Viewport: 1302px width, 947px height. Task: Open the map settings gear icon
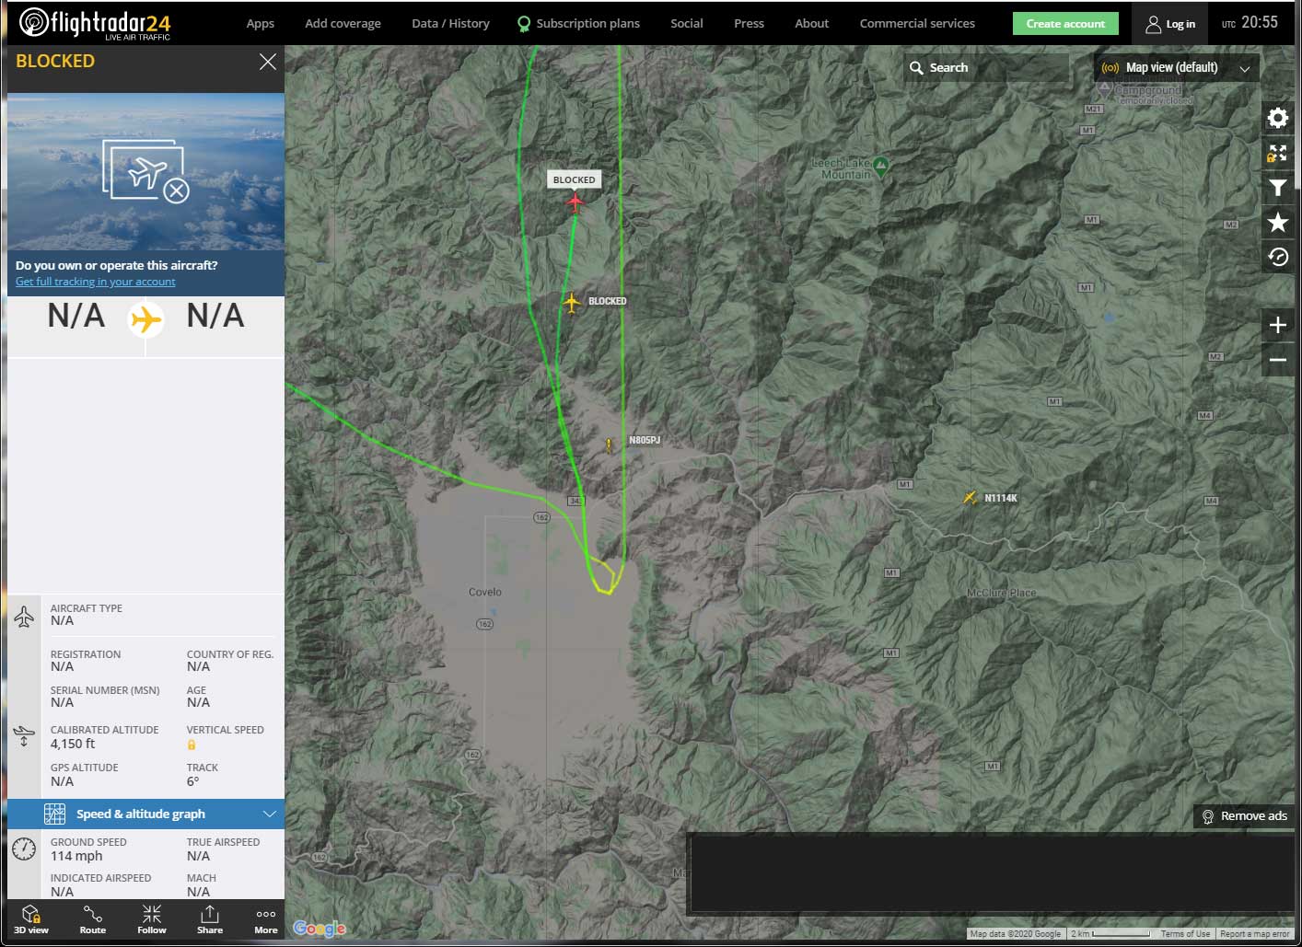click(1277, 118)
